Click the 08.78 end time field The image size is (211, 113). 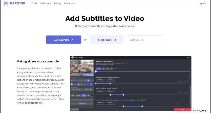point(110,102)
